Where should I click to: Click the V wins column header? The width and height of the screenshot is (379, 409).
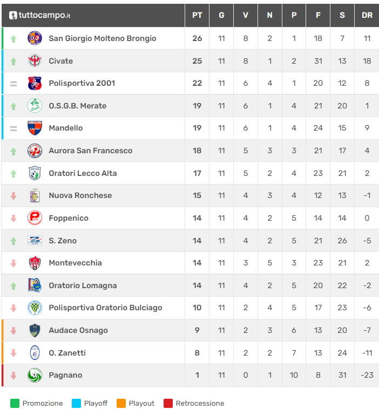pos(246,15)
